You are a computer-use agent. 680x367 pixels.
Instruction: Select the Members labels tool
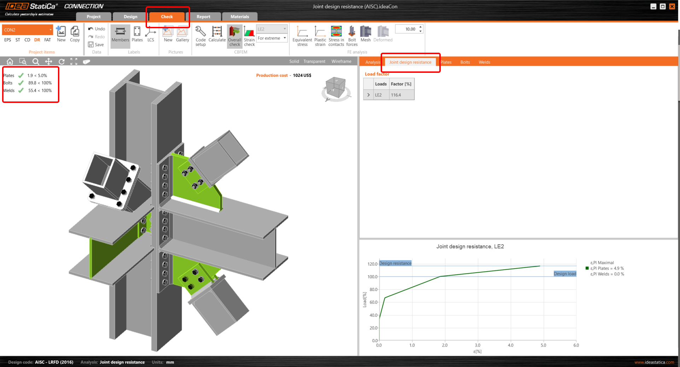pyautogui.click(x=120, y=35)
